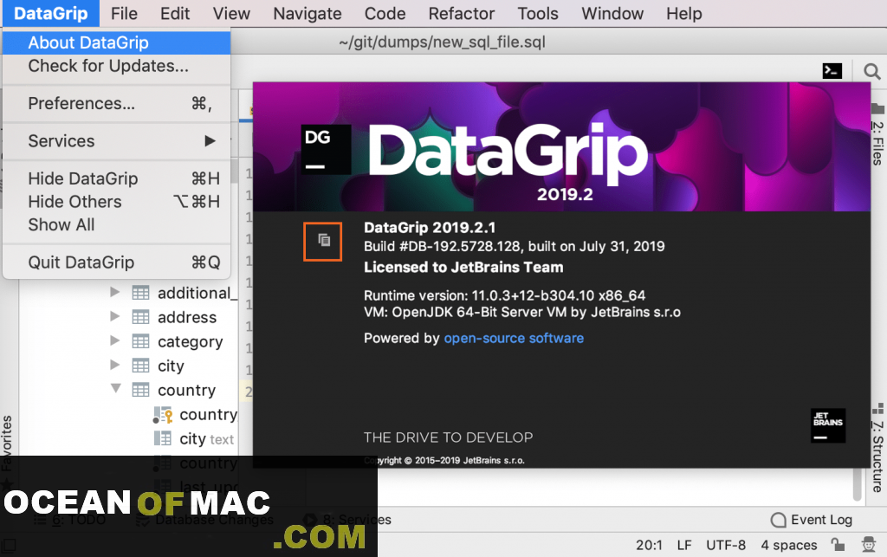Screen dimensions: 887x557
Task: Click the 'VM: OpenJDK 64-Bit Server VM' line
Action: click(522, 312)
